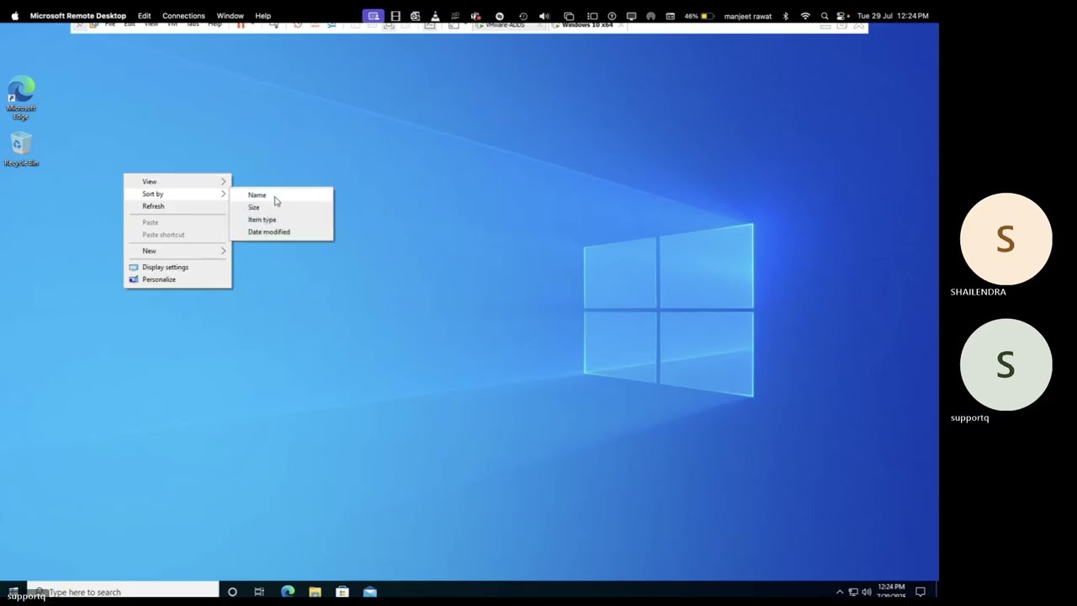Open Personalize from context menu
The width and height of the screenshot is (1077, 606).
(178, 279)
